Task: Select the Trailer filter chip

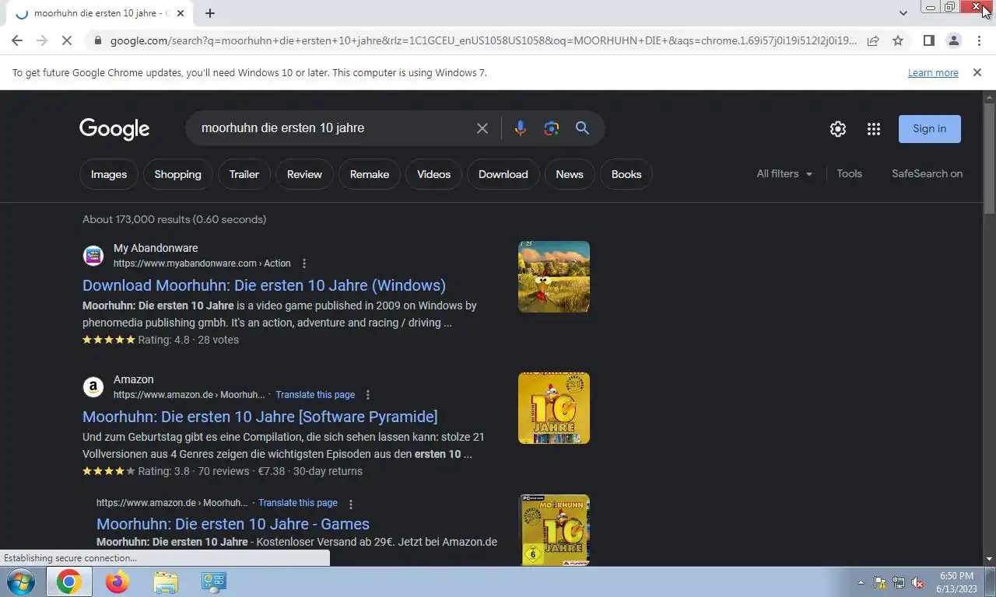Action: [x=244, y=174]
